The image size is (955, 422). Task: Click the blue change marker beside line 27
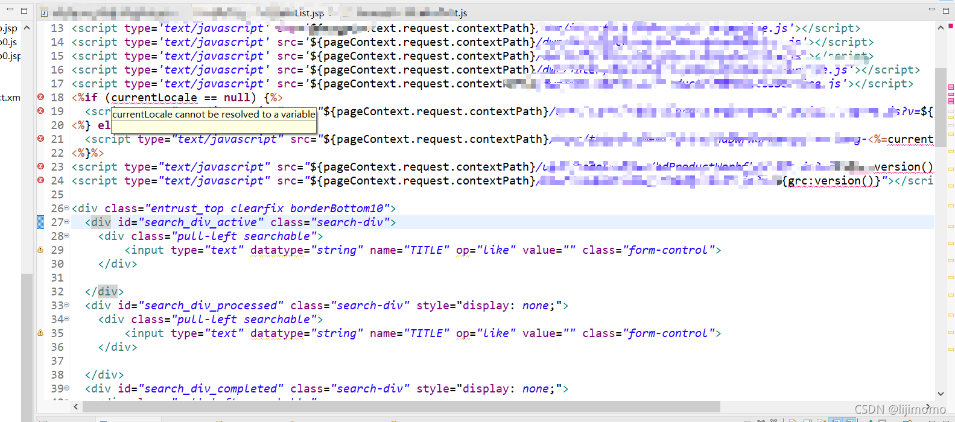(x=40, y=222)
